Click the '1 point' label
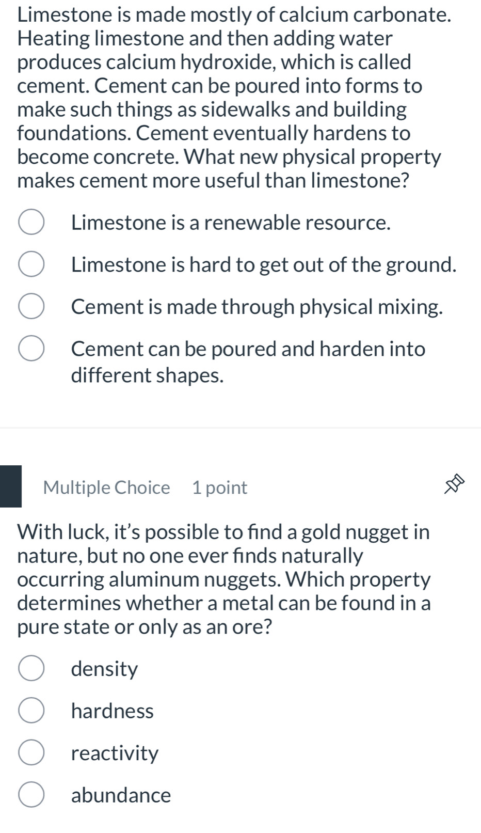 tap(220, 488)
